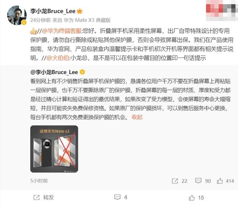Open the bottom comment icon showing 4
The height and width of the screenshot is (205, 238).
(x=117, y=197)
